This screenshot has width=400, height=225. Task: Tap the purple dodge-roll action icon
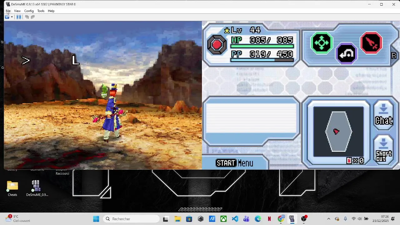[x=346, y=53]
